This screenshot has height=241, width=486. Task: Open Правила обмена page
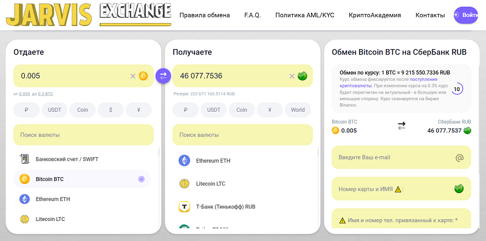point(205,15)
